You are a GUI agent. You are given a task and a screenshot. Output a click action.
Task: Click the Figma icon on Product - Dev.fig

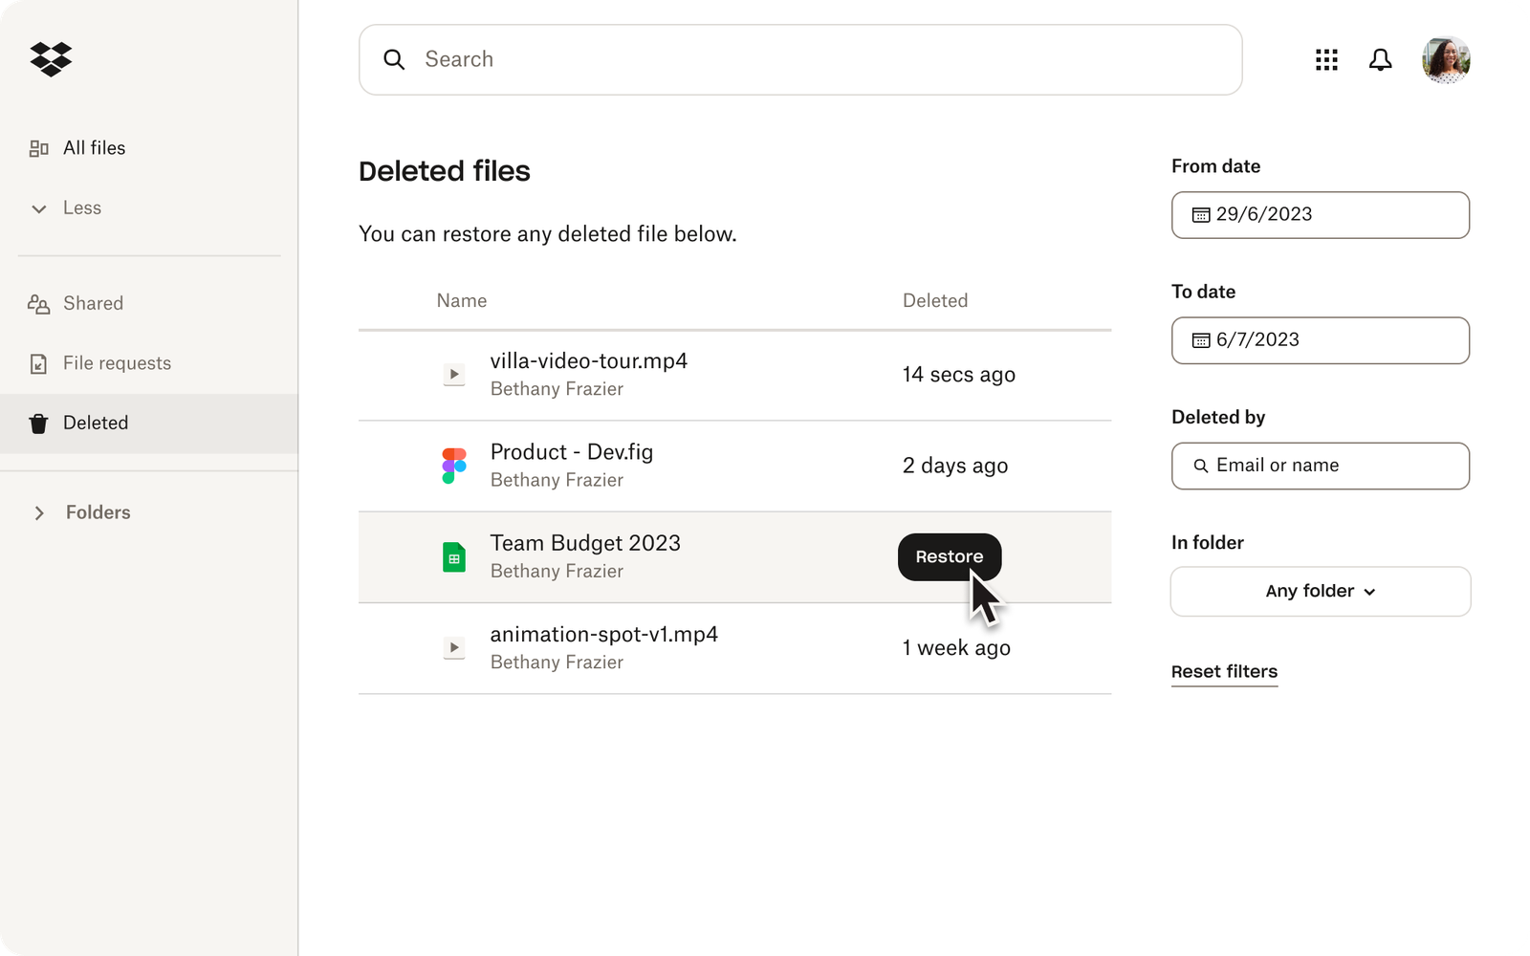pos(453,466)
